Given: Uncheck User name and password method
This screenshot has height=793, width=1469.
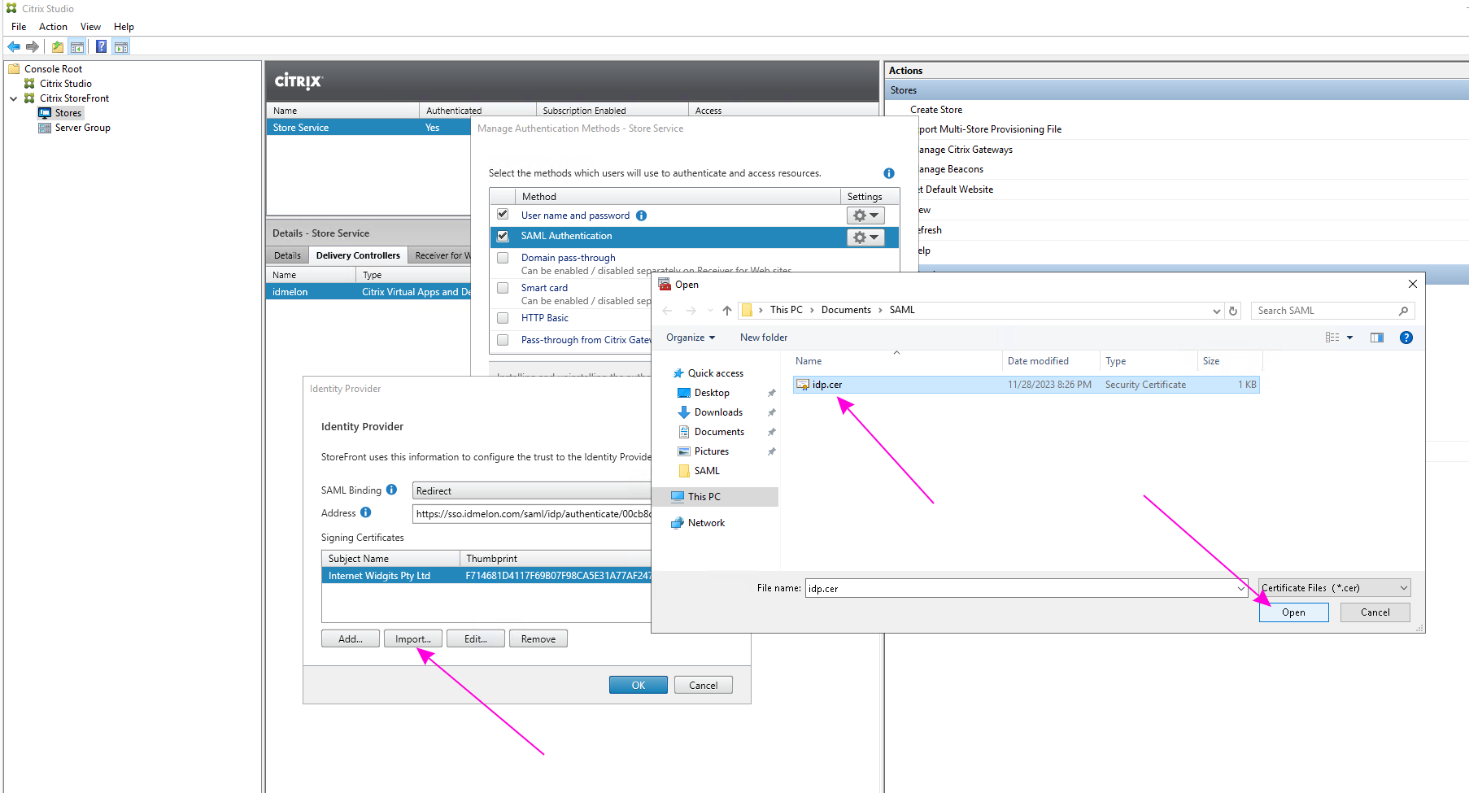Looking at the screenshot, I should click(x=503, y=215).
